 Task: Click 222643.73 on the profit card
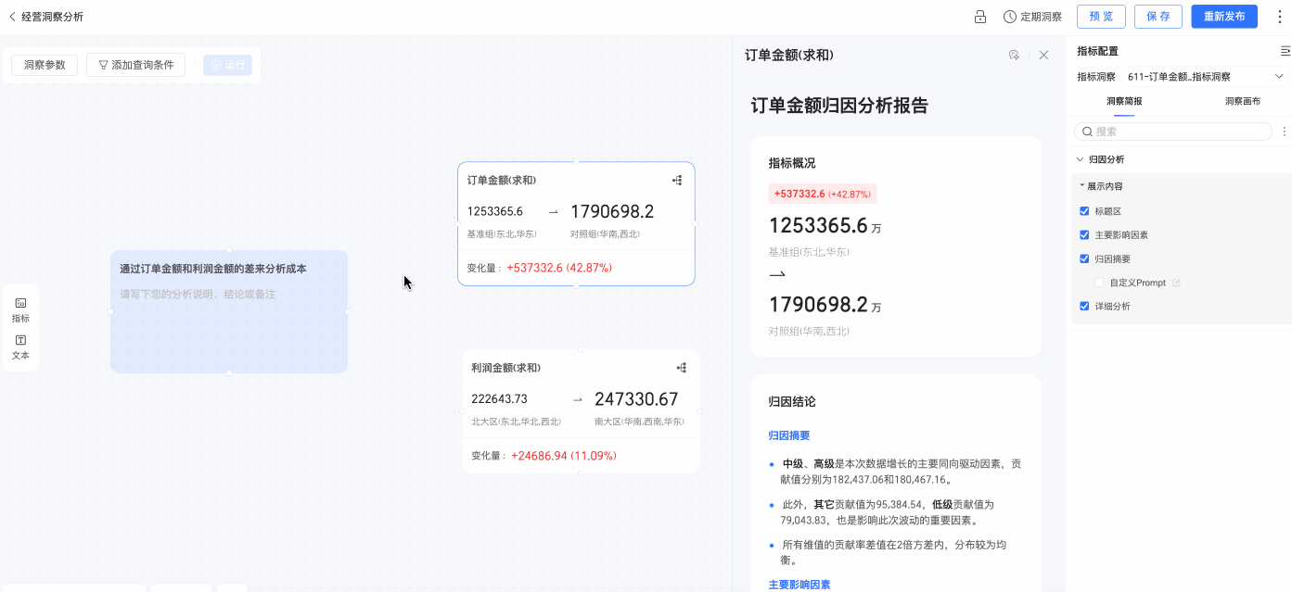pos(499,399)
